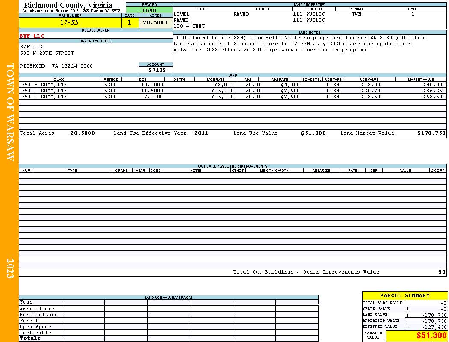
Task: Click the Parcel Summary yellow header
Action: 405,295
